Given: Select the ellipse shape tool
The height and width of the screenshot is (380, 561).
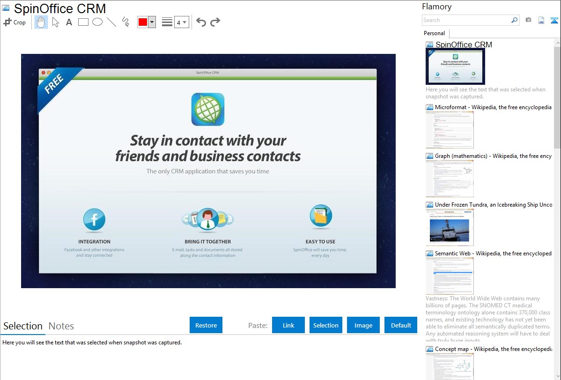Looking at the screenshot, I should coord(97,22).
